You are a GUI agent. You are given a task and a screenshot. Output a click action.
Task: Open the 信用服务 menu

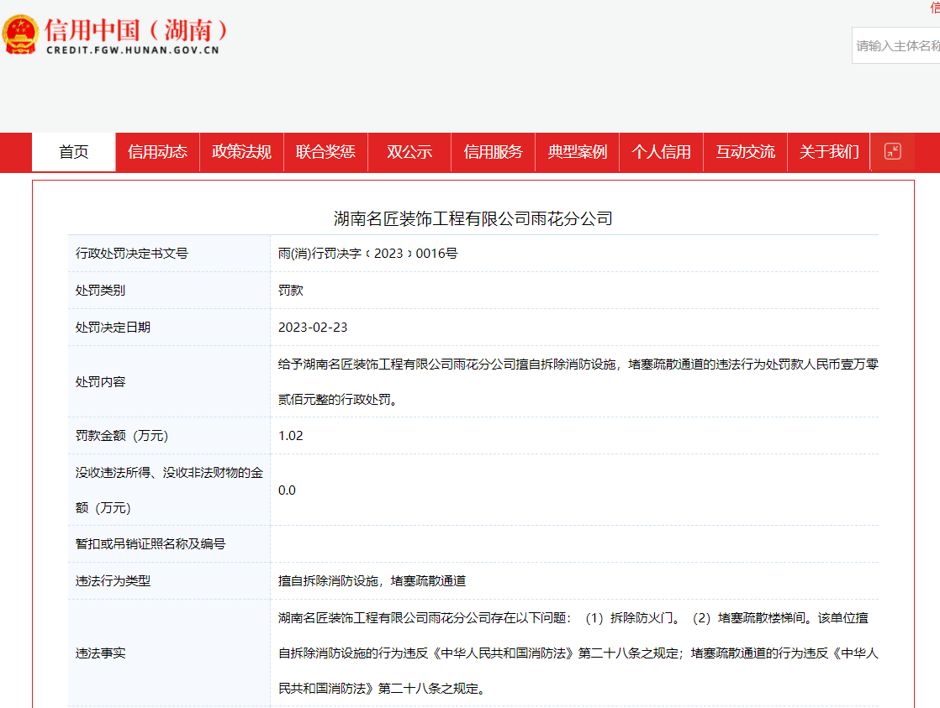[494, 152]
